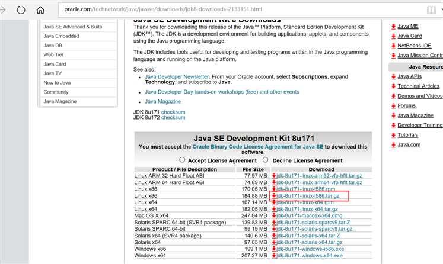Viewport: 443px width, 264px height.
Task: Click the Java SE Development Kit 8u171 heading
Action: [254, 138]
